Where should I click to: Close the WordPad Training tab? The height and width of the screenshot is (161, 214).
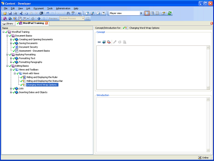(46, 23)
